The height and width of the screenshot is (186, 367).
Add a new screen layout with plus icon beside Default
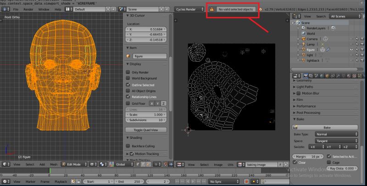pos(108,9)
